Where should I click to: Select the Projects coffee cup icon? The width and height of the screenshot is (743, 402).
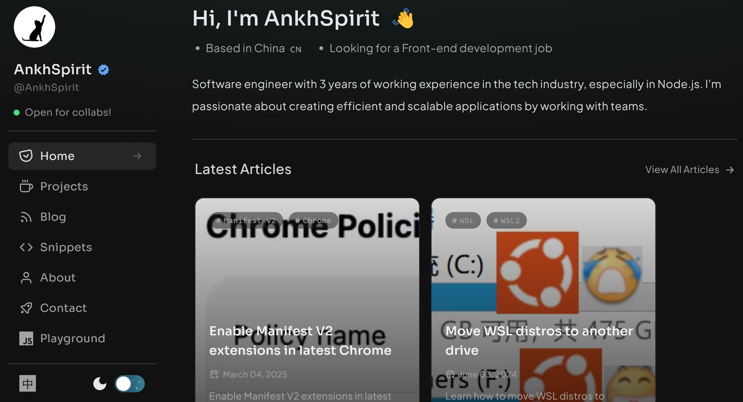point(26,186)
